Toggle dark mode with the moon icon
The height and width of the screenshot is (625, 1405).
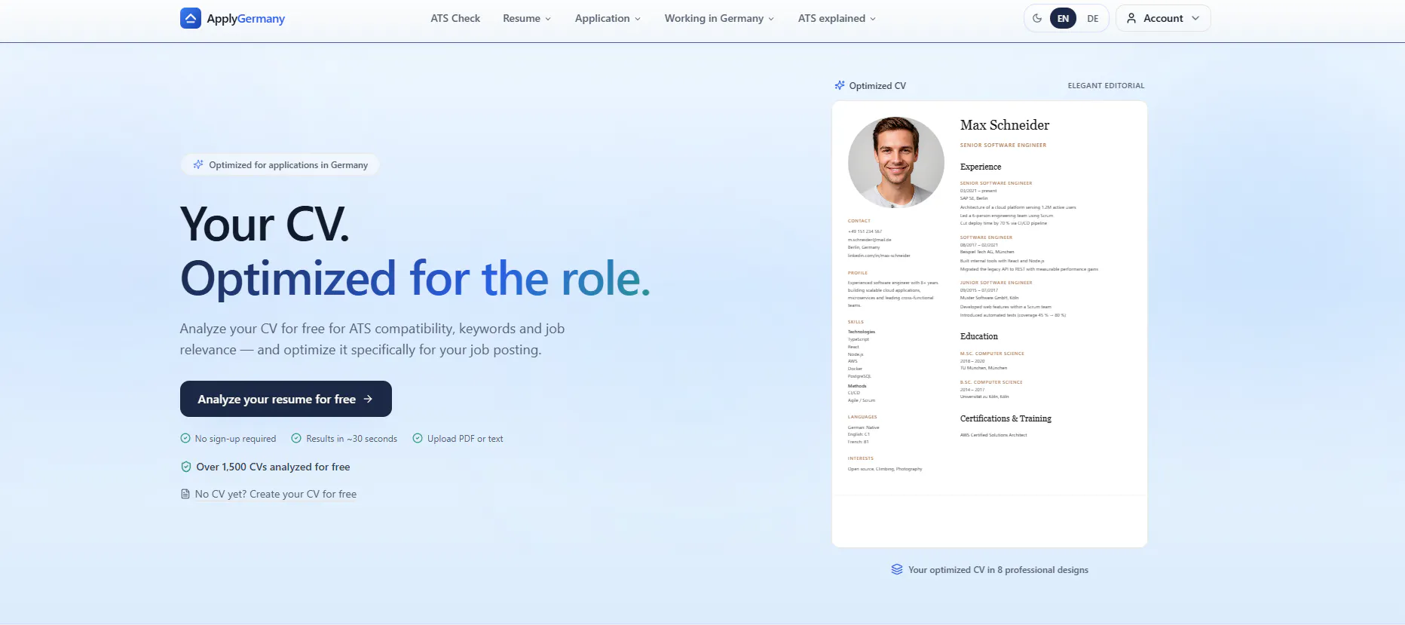tap(1037, 18)
